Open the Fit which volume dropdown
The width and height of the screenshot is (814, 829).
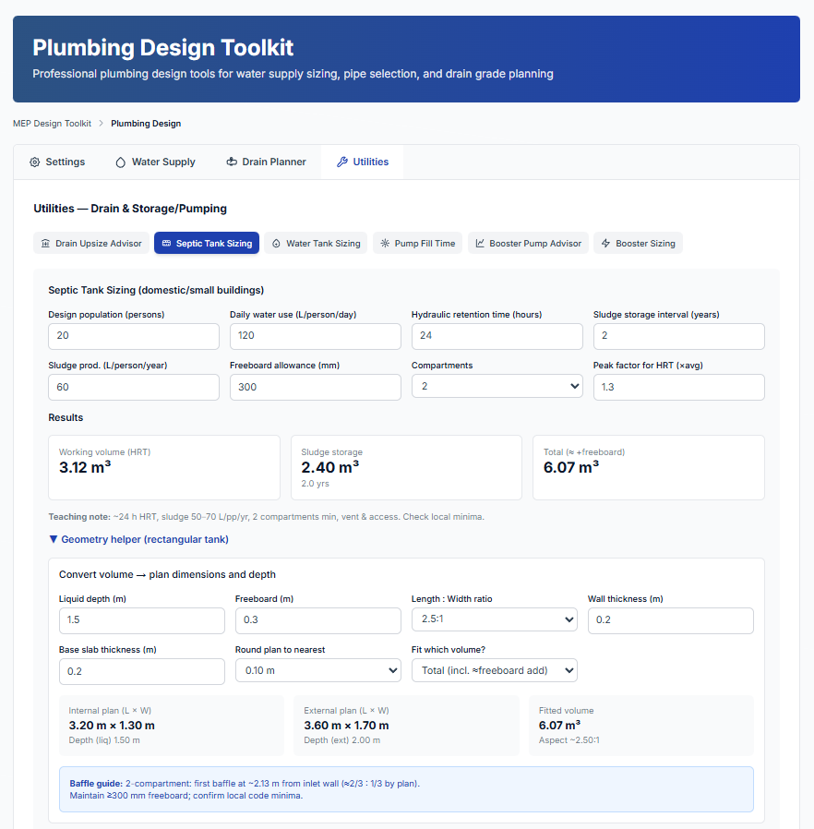494,671
